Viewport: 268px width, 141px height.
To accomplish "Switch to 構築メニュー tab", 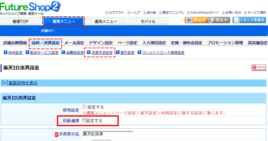I will click(x=64, y=21).
